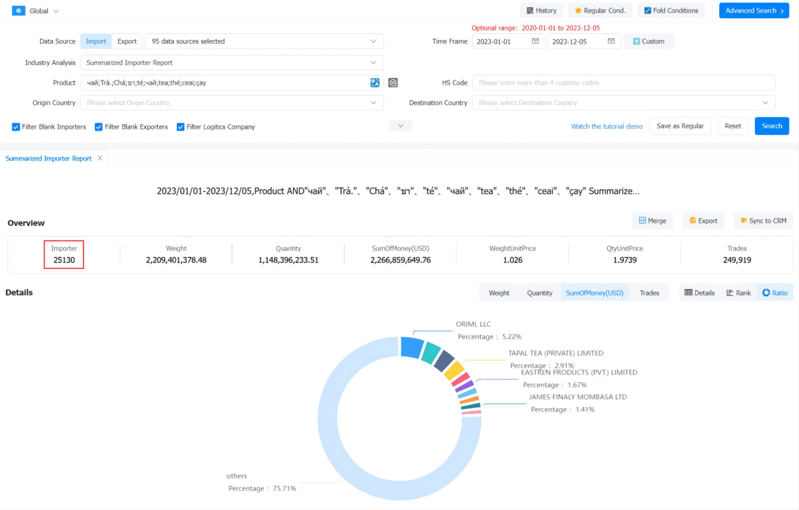Expand the data sources selected dropdown

[264, 41]
